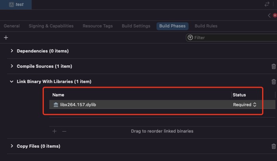Delete the Link Binary With Libraries phase
The width and height of the screenshot is (277, 161).
(x=273, y=81)
